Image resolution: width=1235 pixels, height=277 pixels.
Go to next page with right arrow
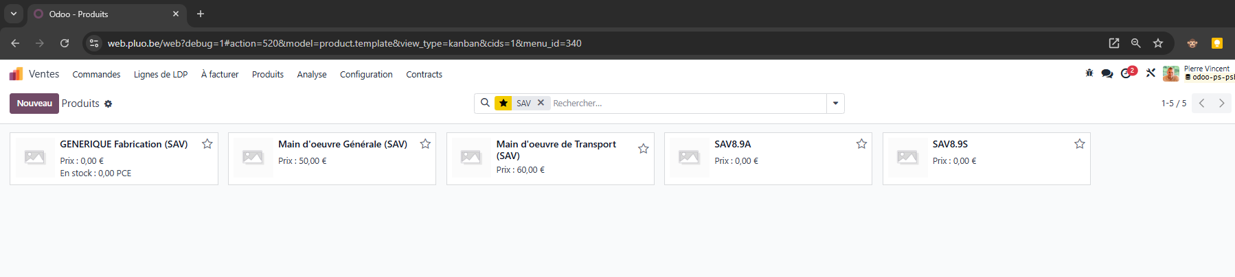click(1221, 103)
